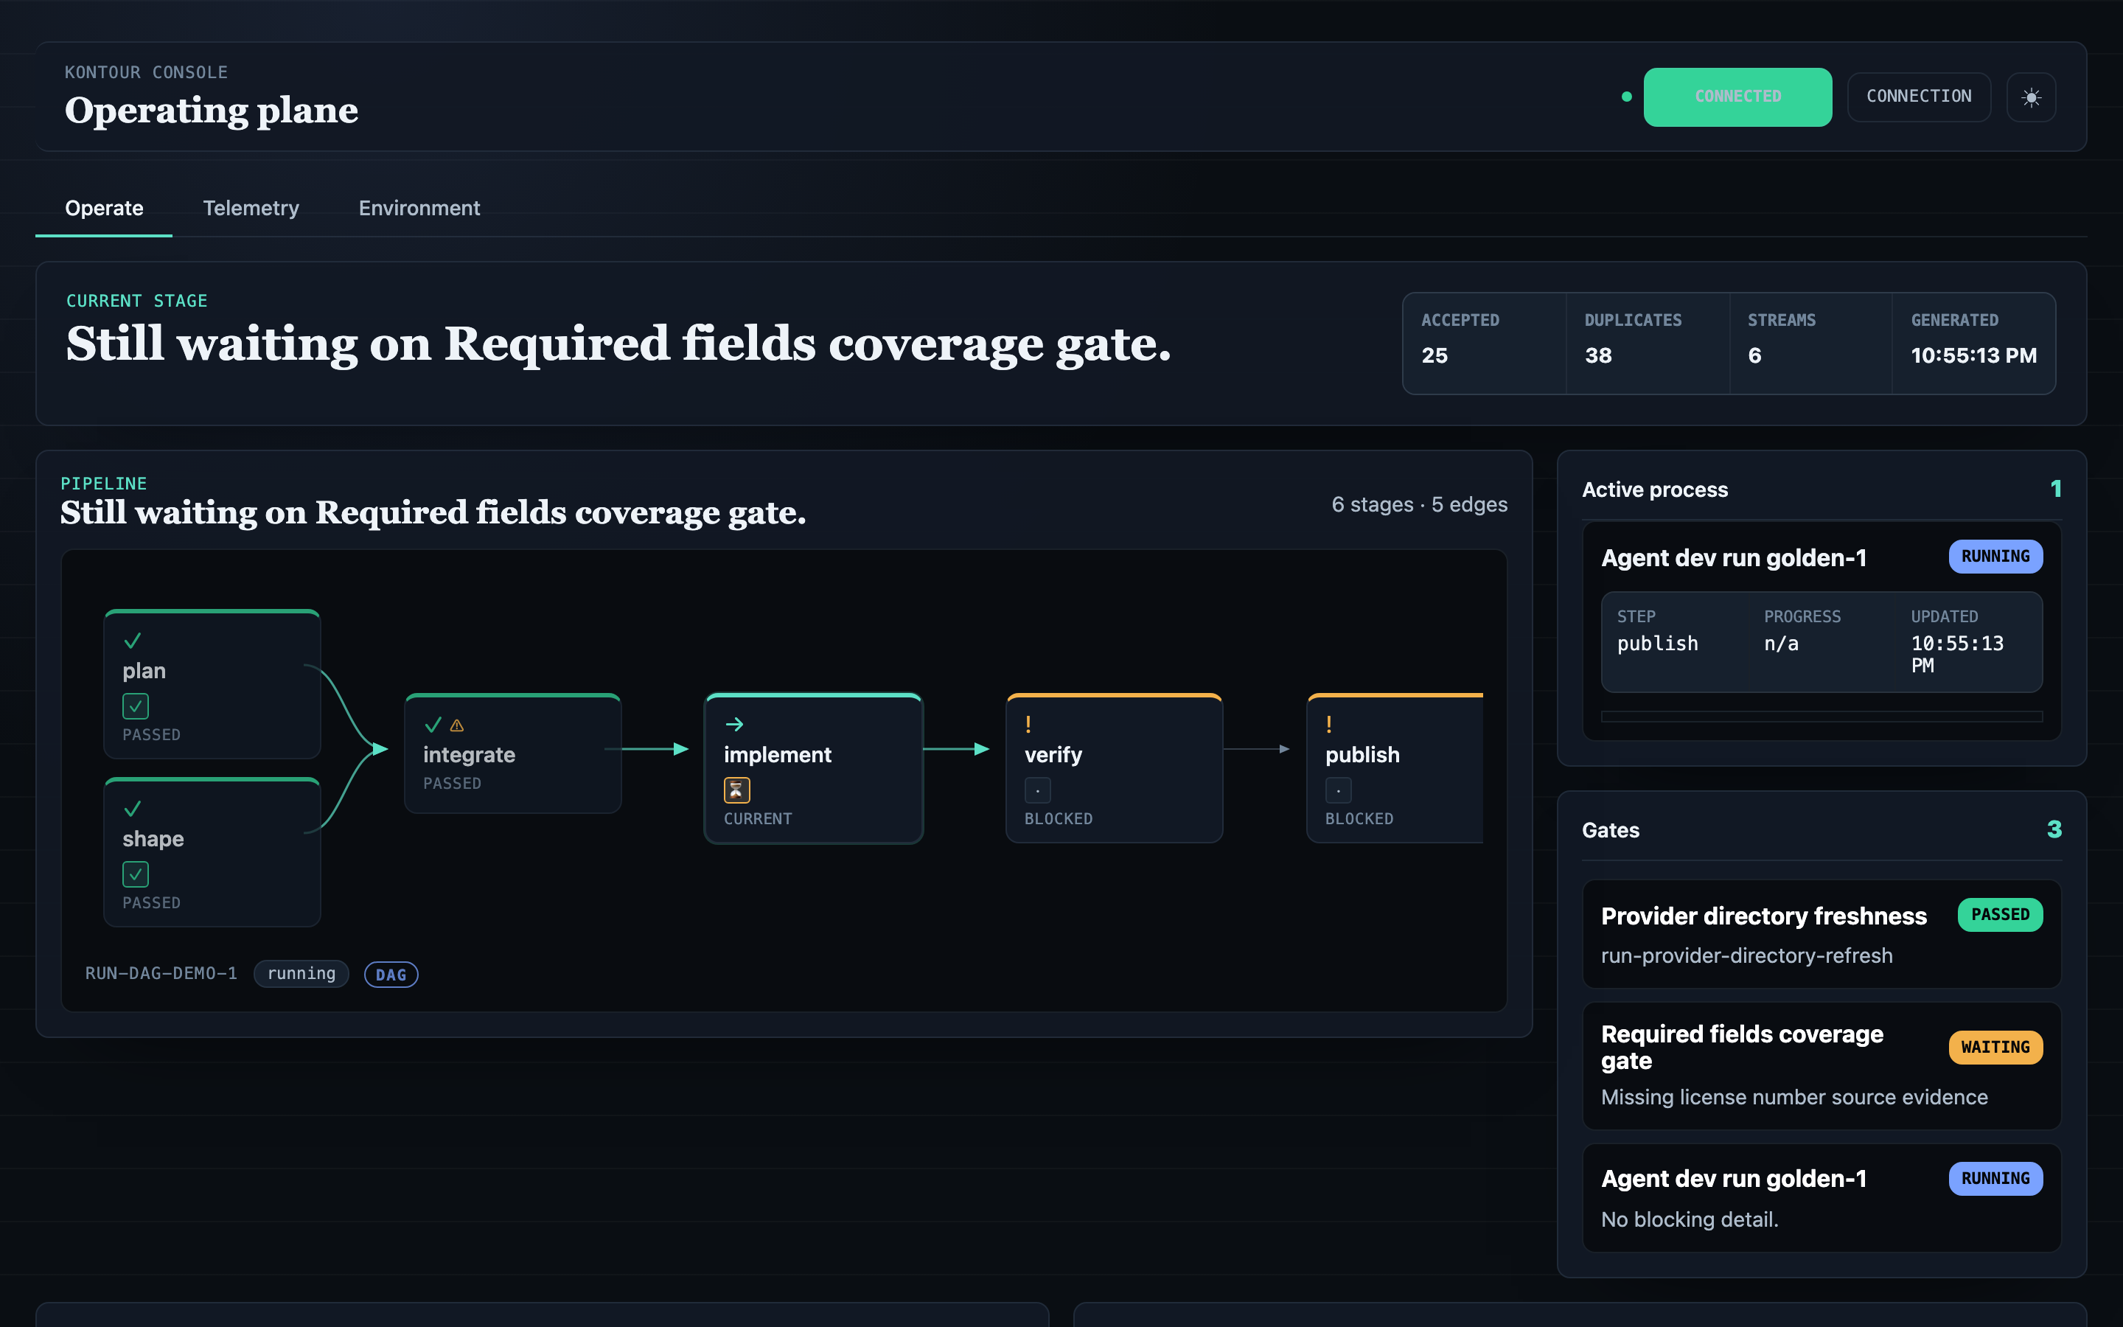The image size is (2123, 1327).
Task: Click the UPDATED 10:55:13 PM value
Action: [x=1957, y=654]
